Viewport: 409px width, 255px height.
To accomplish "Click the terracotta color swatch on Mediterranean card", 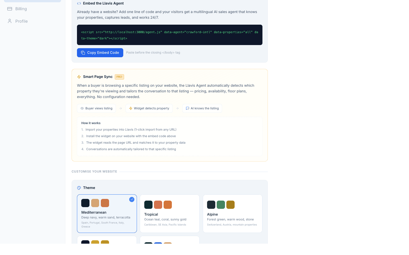I will click(x=105, y=203).
